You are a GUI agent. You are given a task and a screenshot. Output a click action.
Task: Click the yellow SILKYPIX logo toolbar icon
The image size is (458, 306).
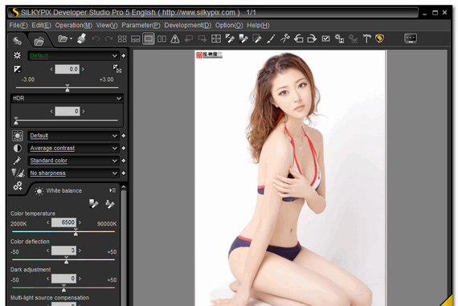[379, 39]
